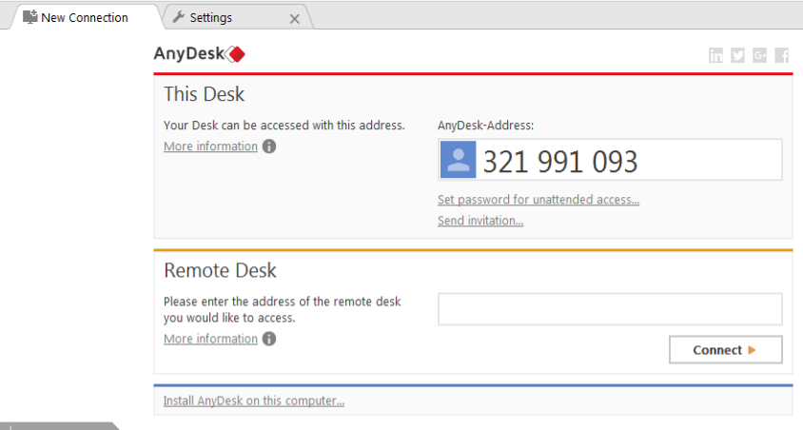Open the LinkedIn social icon
Screen dimensions: 803x430
[715, 55]
